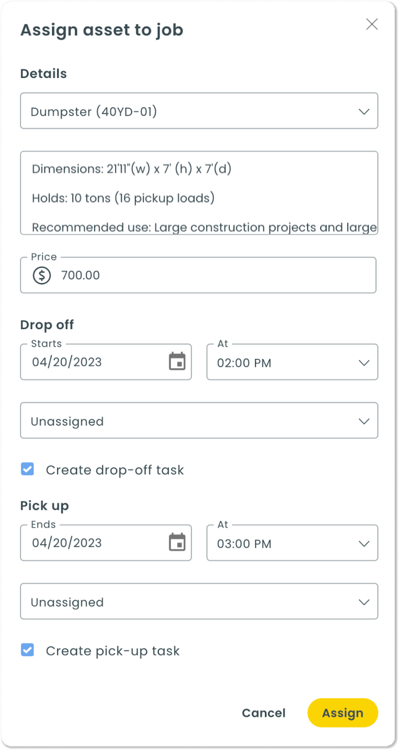
Task: Click chevron arrow on 03:00 PM field
Action: pos(364,544)
